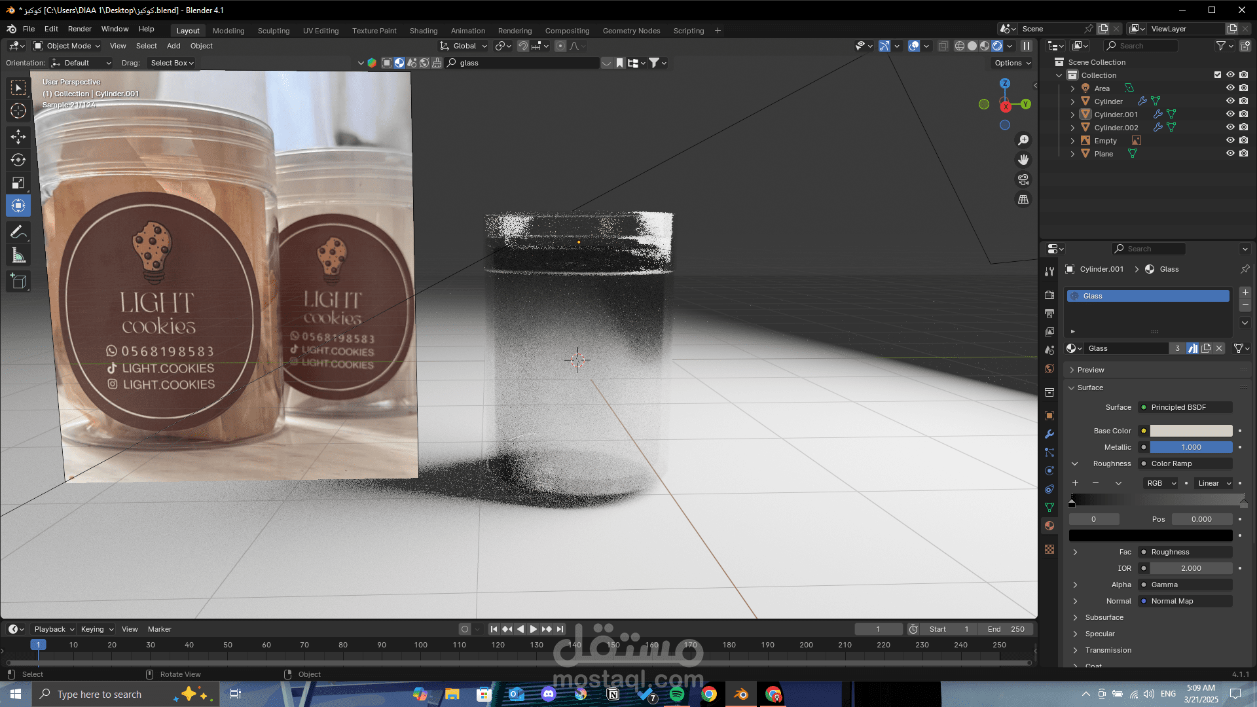
Task: Activate the Add Cube tool
Action: tap(18, 281)
